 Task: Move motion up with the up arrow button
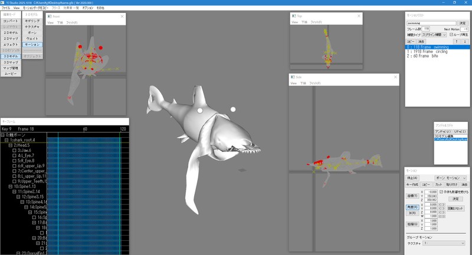[x=456, y=42]
